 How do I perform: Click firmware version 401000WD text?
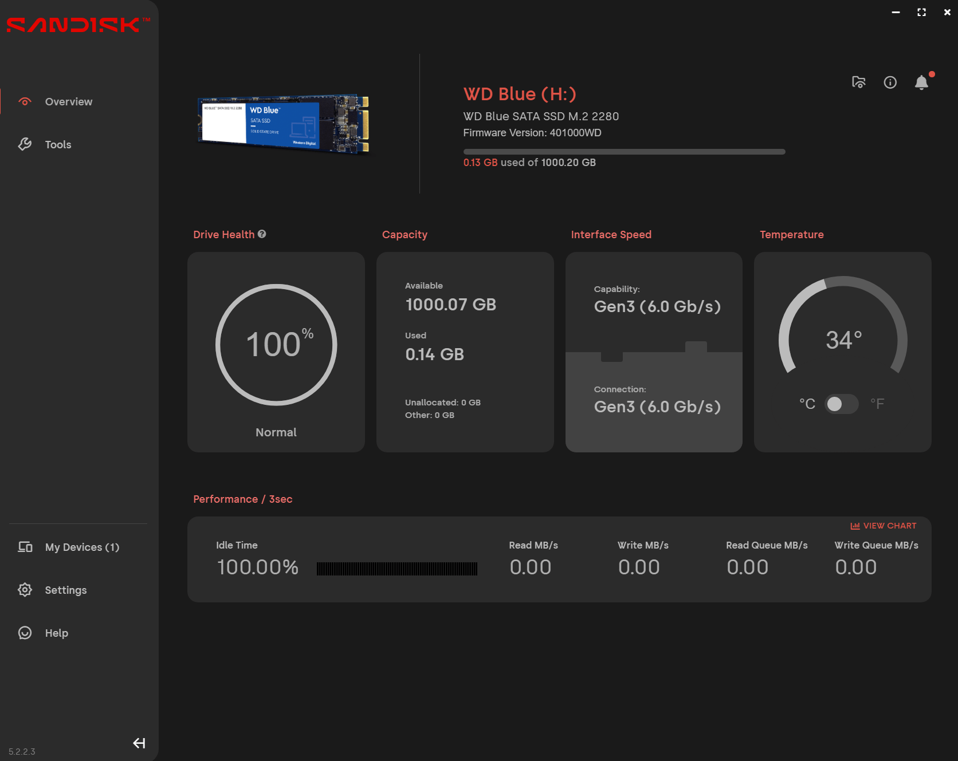coord(532,133)
